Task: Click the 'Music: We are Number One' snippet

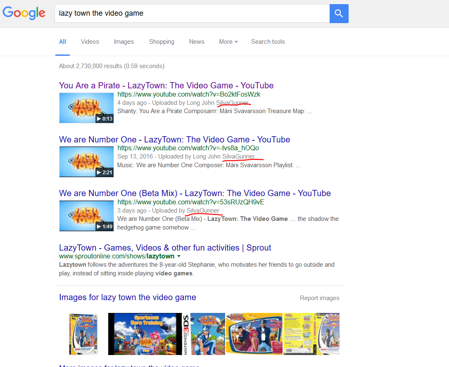Action: 209,165
